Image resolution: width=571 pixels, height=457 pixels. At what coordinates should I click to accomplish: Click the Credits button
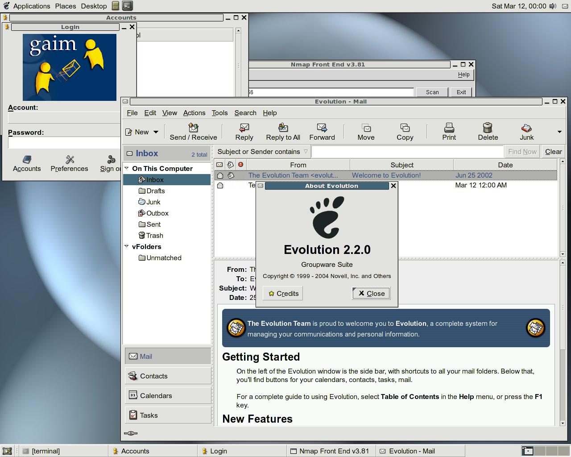[x=283, y=293]
